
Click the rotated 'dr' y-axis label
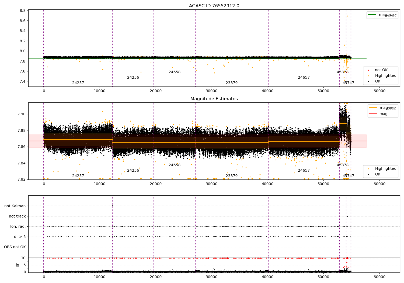(18, 265)
